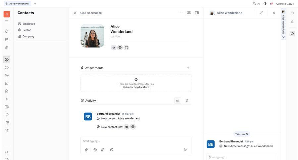
Task: Click the email icon in New contact info activity
Action: click(126, 127)
